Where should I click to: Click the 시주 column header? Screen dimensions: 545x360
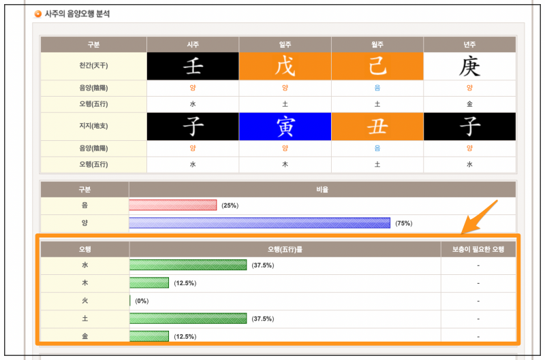pos(193,45)
